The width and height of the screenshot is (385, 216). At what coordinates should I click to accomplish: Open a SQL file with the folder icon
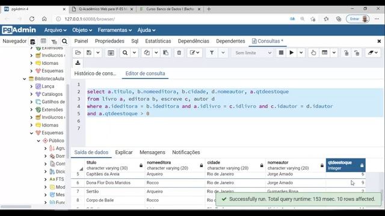pos(78,53)
